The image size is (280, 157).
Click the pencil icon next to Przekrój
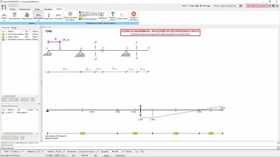click(64, 152)
